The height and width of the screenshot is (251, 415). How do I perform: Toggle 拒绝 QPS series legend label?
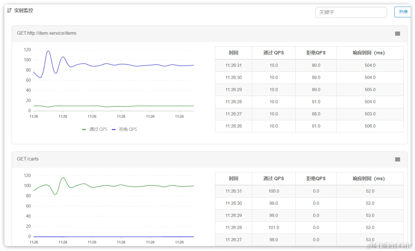coord(128,129)
